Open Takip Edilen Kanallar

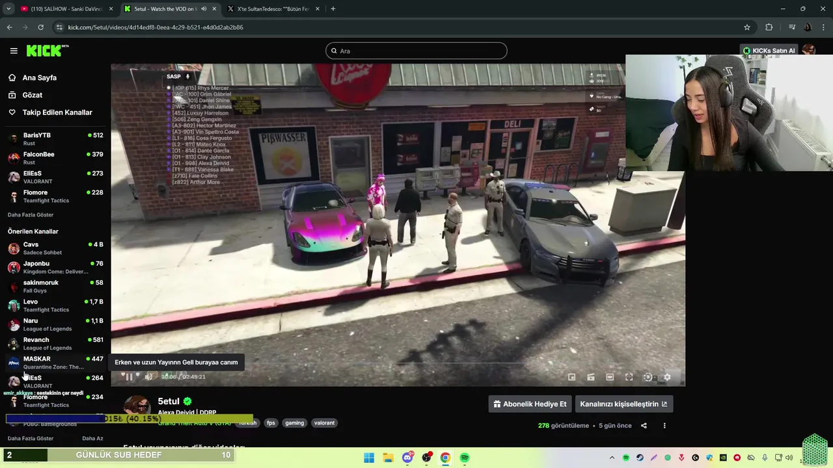[57, 112]
